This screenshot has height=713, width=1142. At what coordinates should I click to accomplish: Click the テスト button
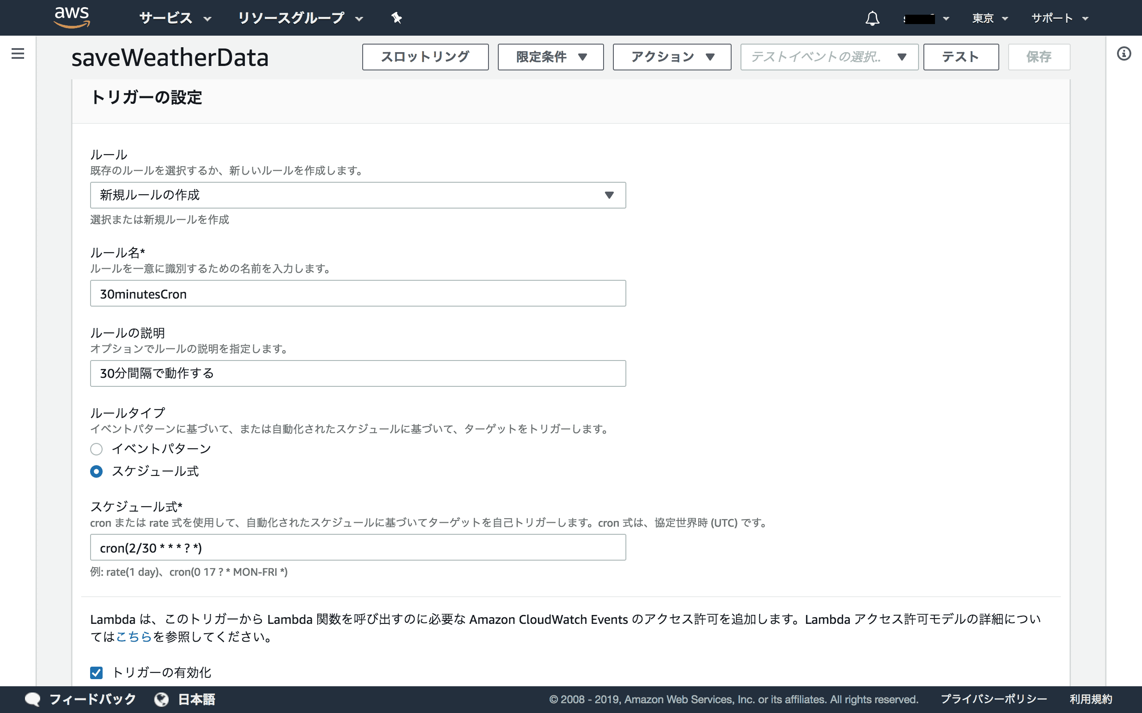coord(960,56)
